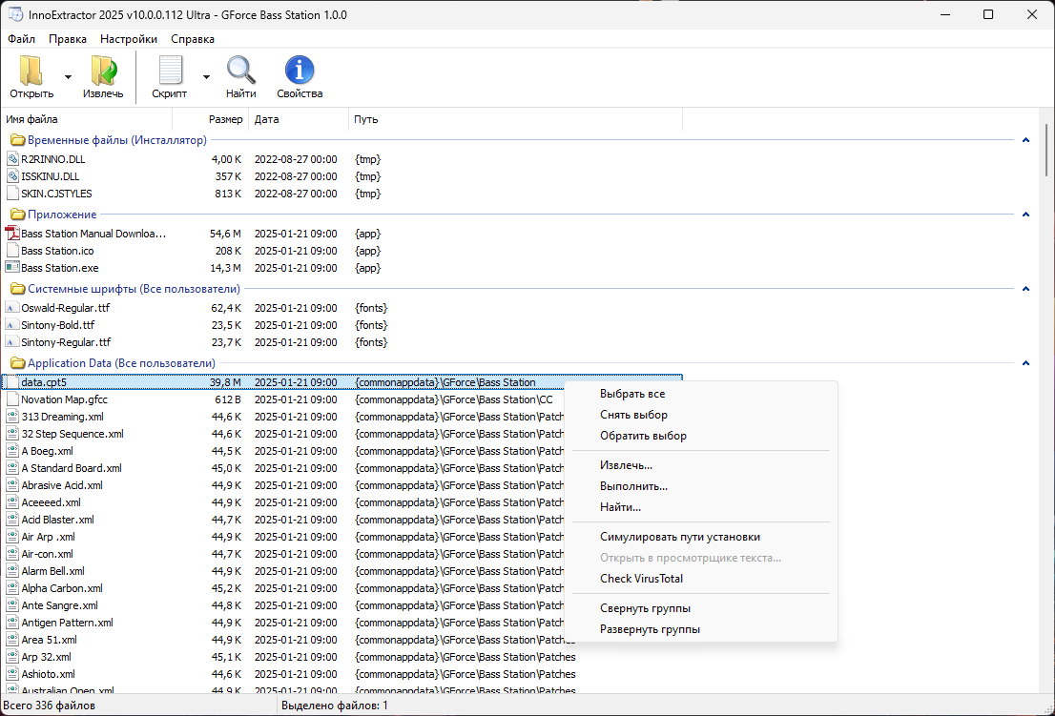
Task: Select the Air-con.xml file name
Action: (47, 554)
